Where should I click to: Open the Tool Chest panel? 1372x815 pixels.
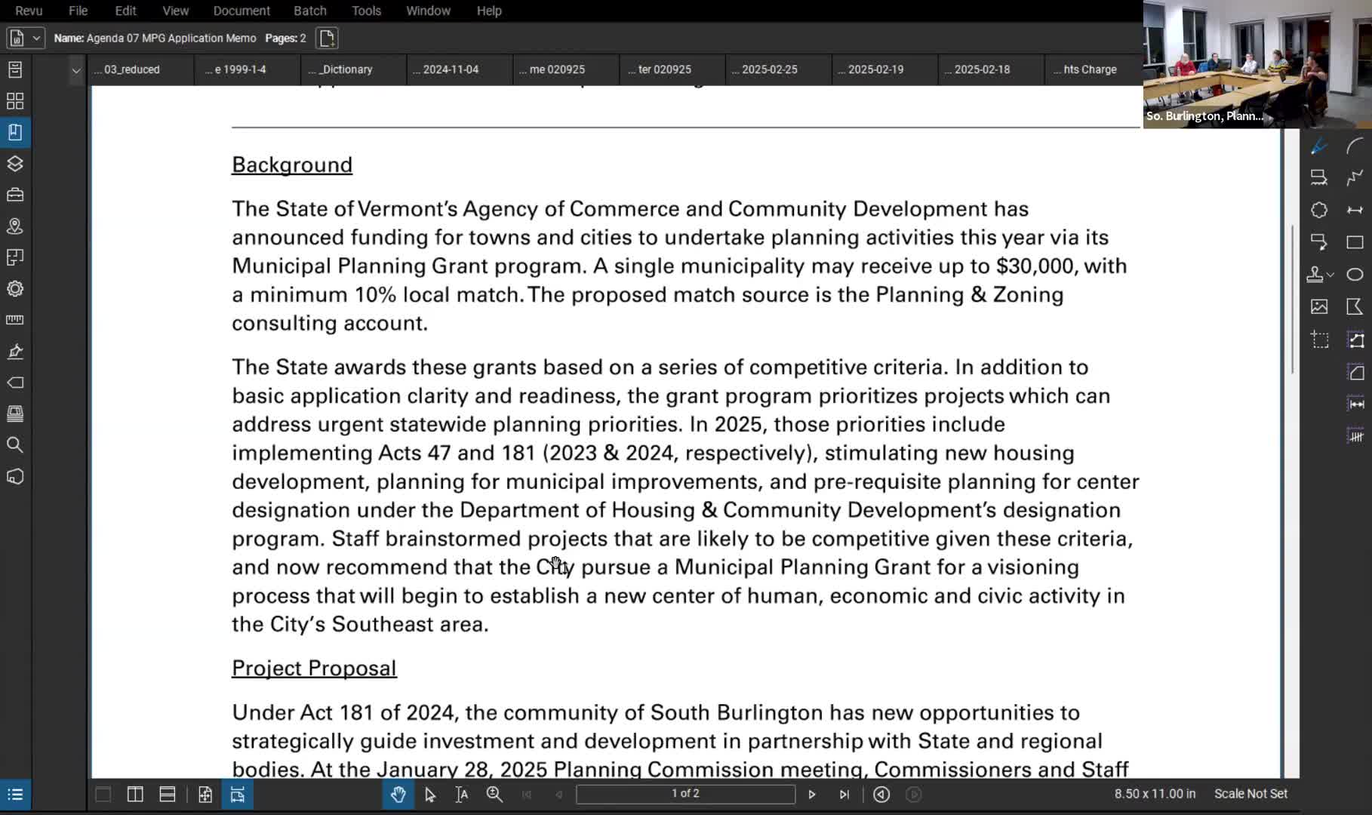pos(15,195)
